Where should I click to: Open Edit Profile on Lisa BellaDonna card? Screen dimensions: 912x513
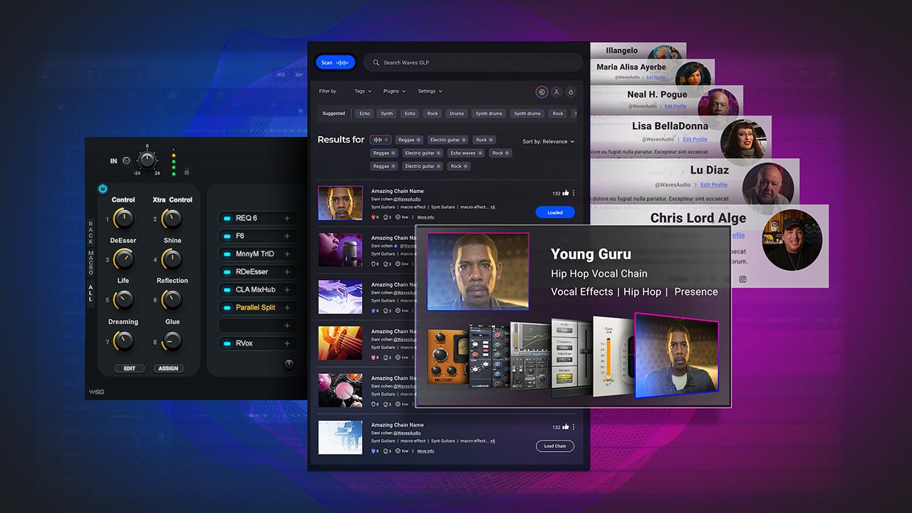click(695, 140)
